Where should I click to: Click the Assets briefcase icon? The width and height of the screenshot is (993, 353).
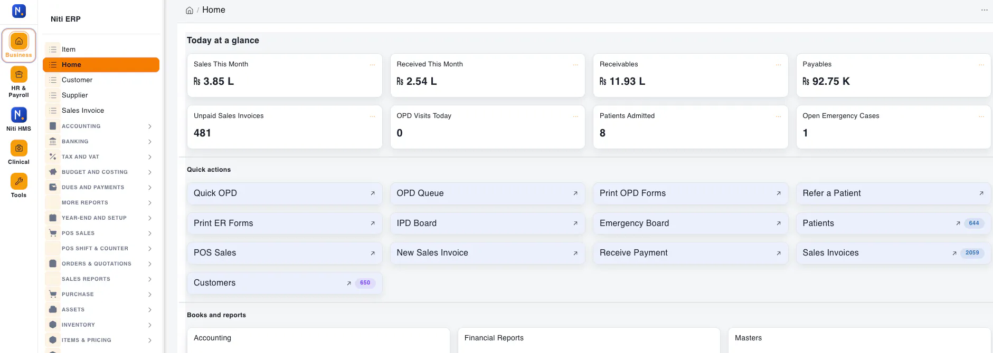[53, 309]
